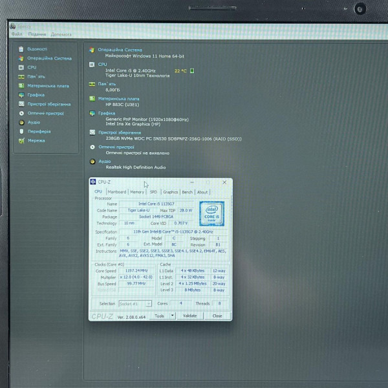Viewport: 388px width, 388px height.
Task: Select the Аудіо speaker icon in sidebar
Action: point(21,122)
